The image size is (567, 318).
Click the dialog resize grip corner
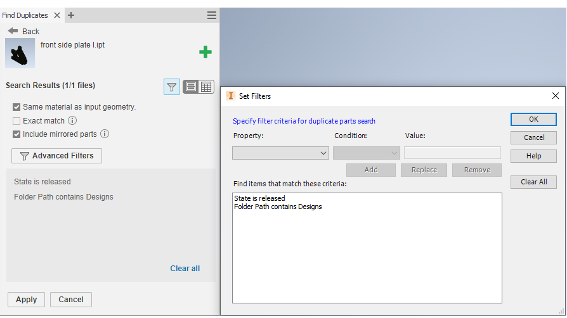561,311
